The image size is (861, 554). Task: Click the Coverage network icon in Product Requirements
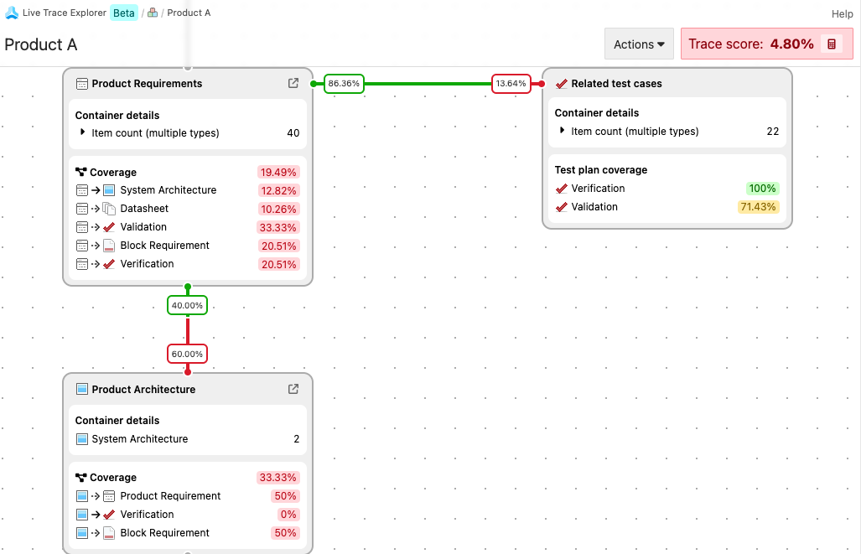81,173
